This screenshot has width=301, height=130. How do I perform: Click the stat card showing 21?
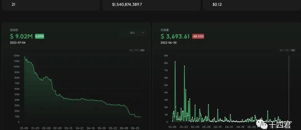[x=50, y=5]
